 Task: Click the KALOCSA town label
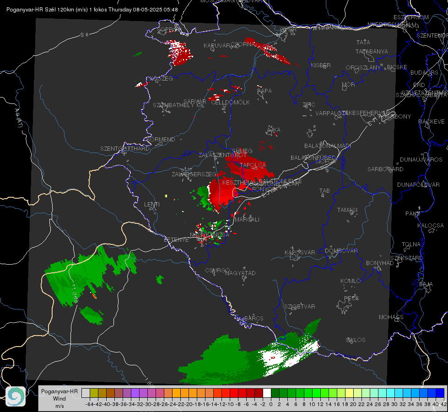click(431, 226)
